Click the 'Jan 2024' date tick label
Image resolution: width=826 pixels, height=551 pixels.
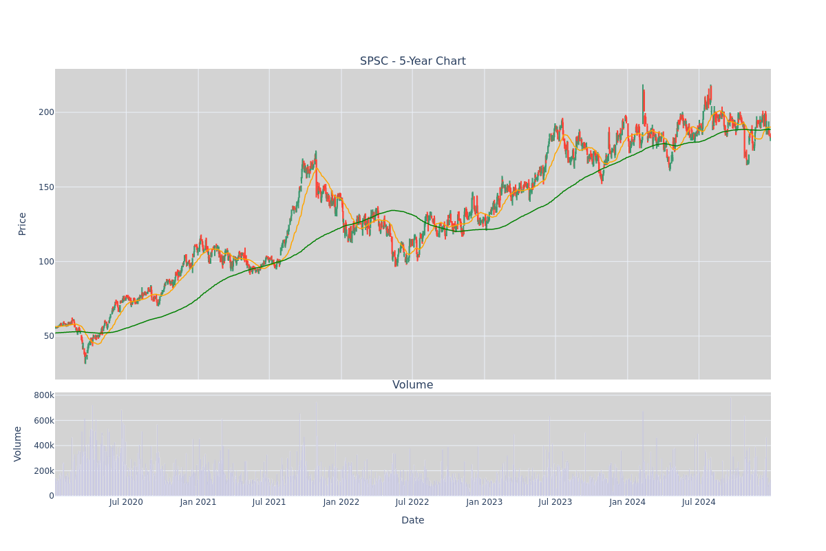pos(628,502)
